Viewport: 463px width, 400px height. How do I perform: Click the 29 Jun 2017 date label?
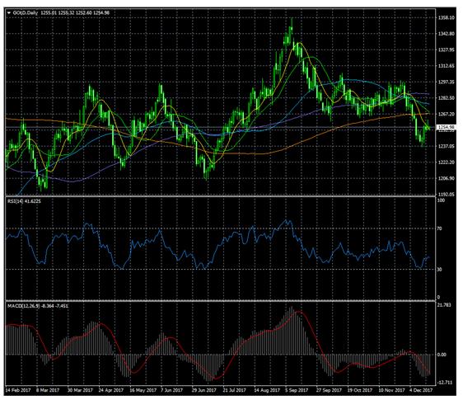pyautogui.click(x=204, y=390)
